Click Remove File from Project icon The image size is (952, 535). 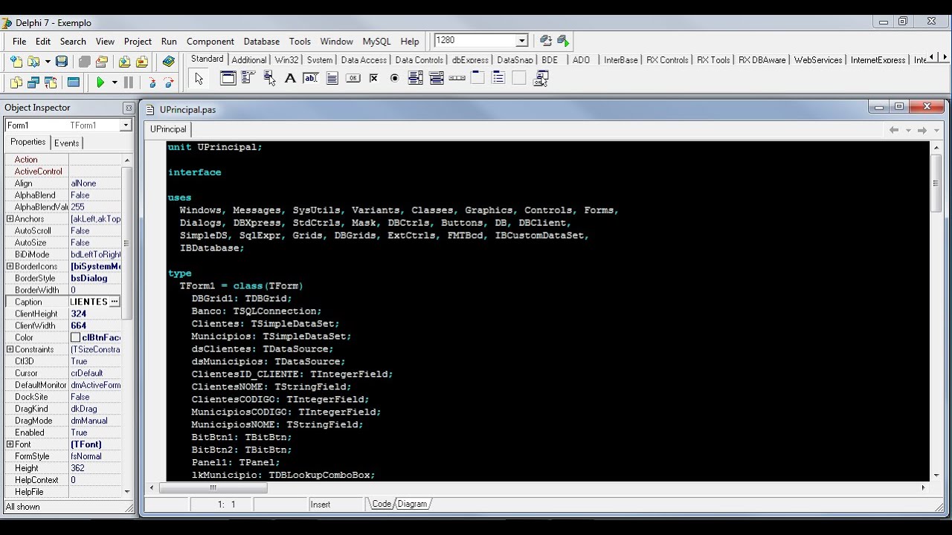point(142,62)
